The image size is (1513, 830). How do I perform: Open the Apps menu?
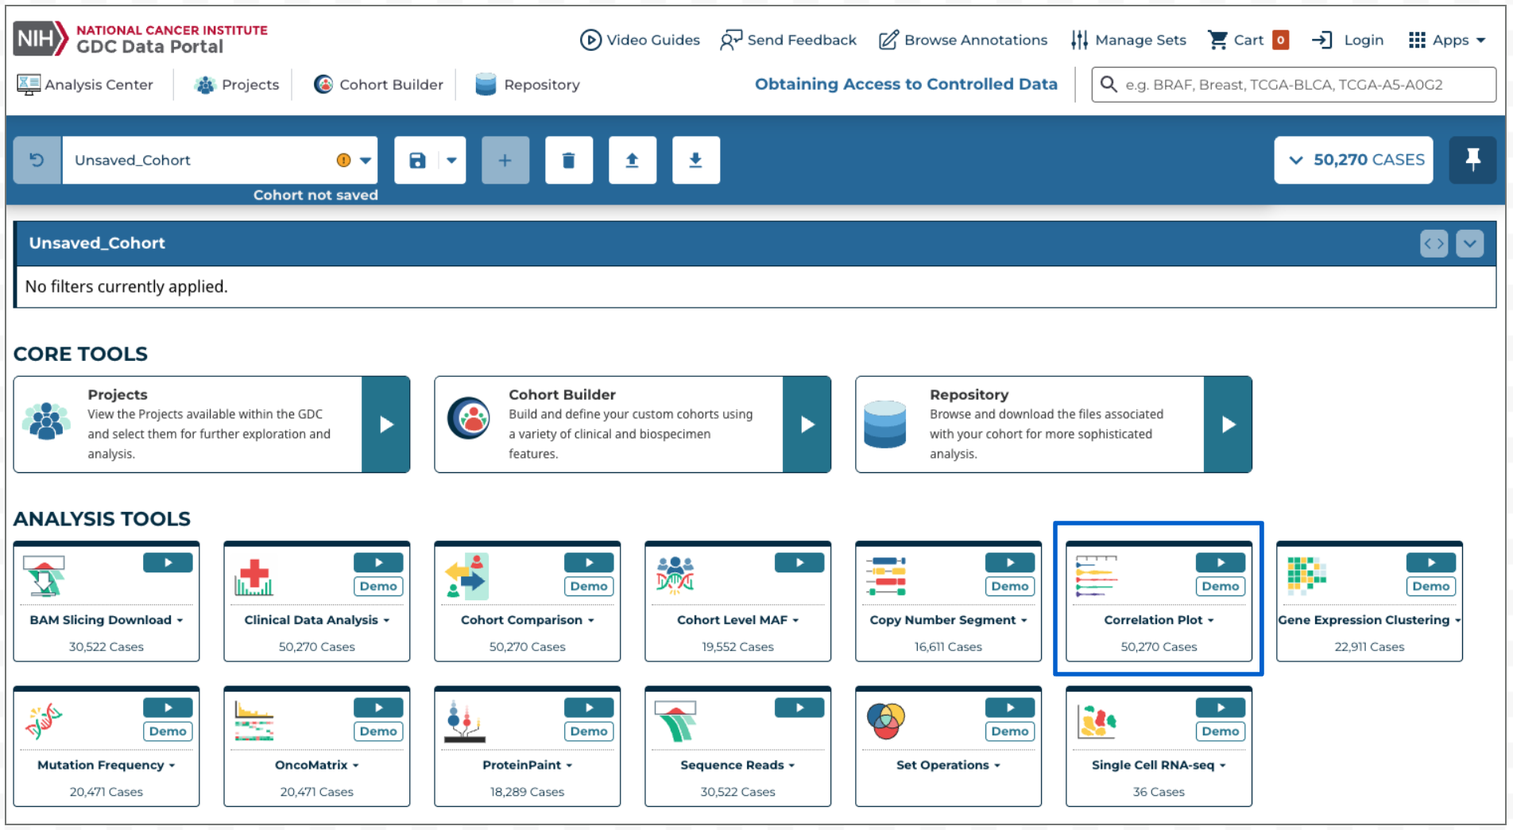1446,40
